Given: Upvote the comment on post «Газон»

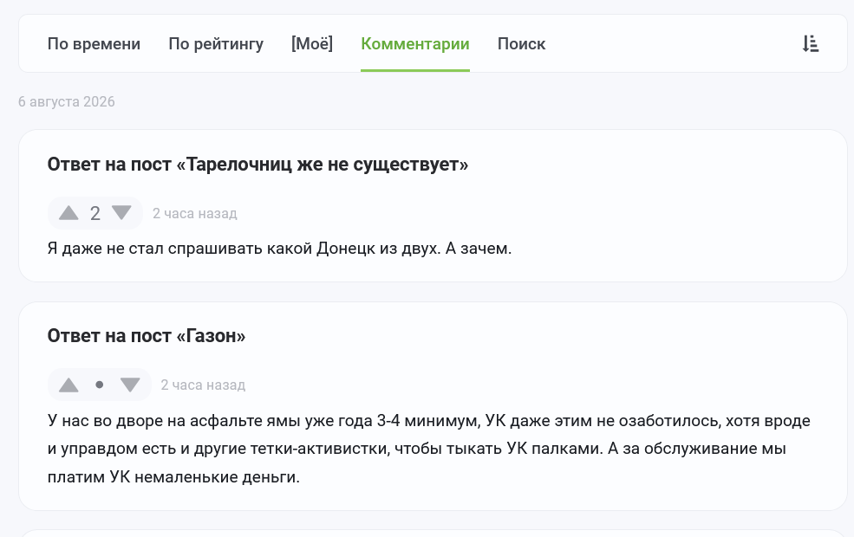Looking at the screenshot, I should point(68,385).
